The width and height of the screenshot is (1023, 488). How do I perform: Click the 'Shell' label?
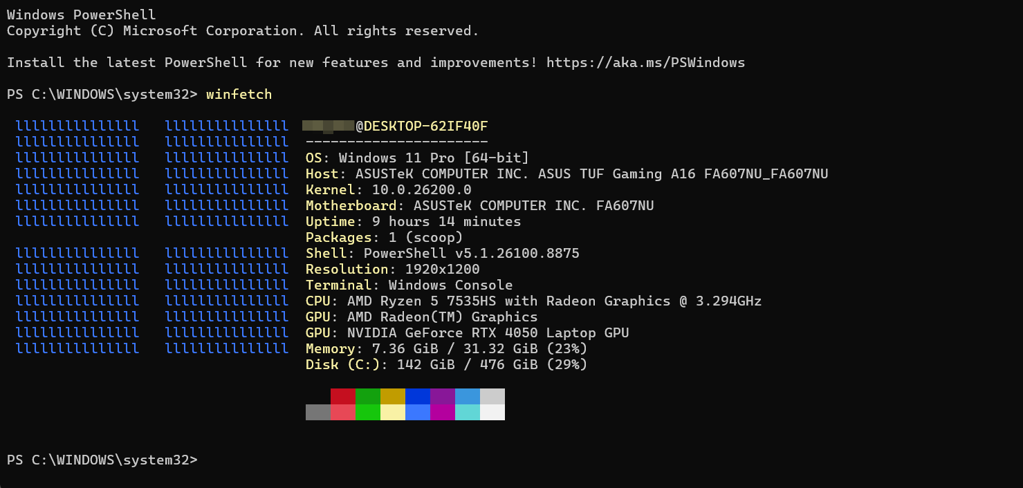tap(326, 254)
